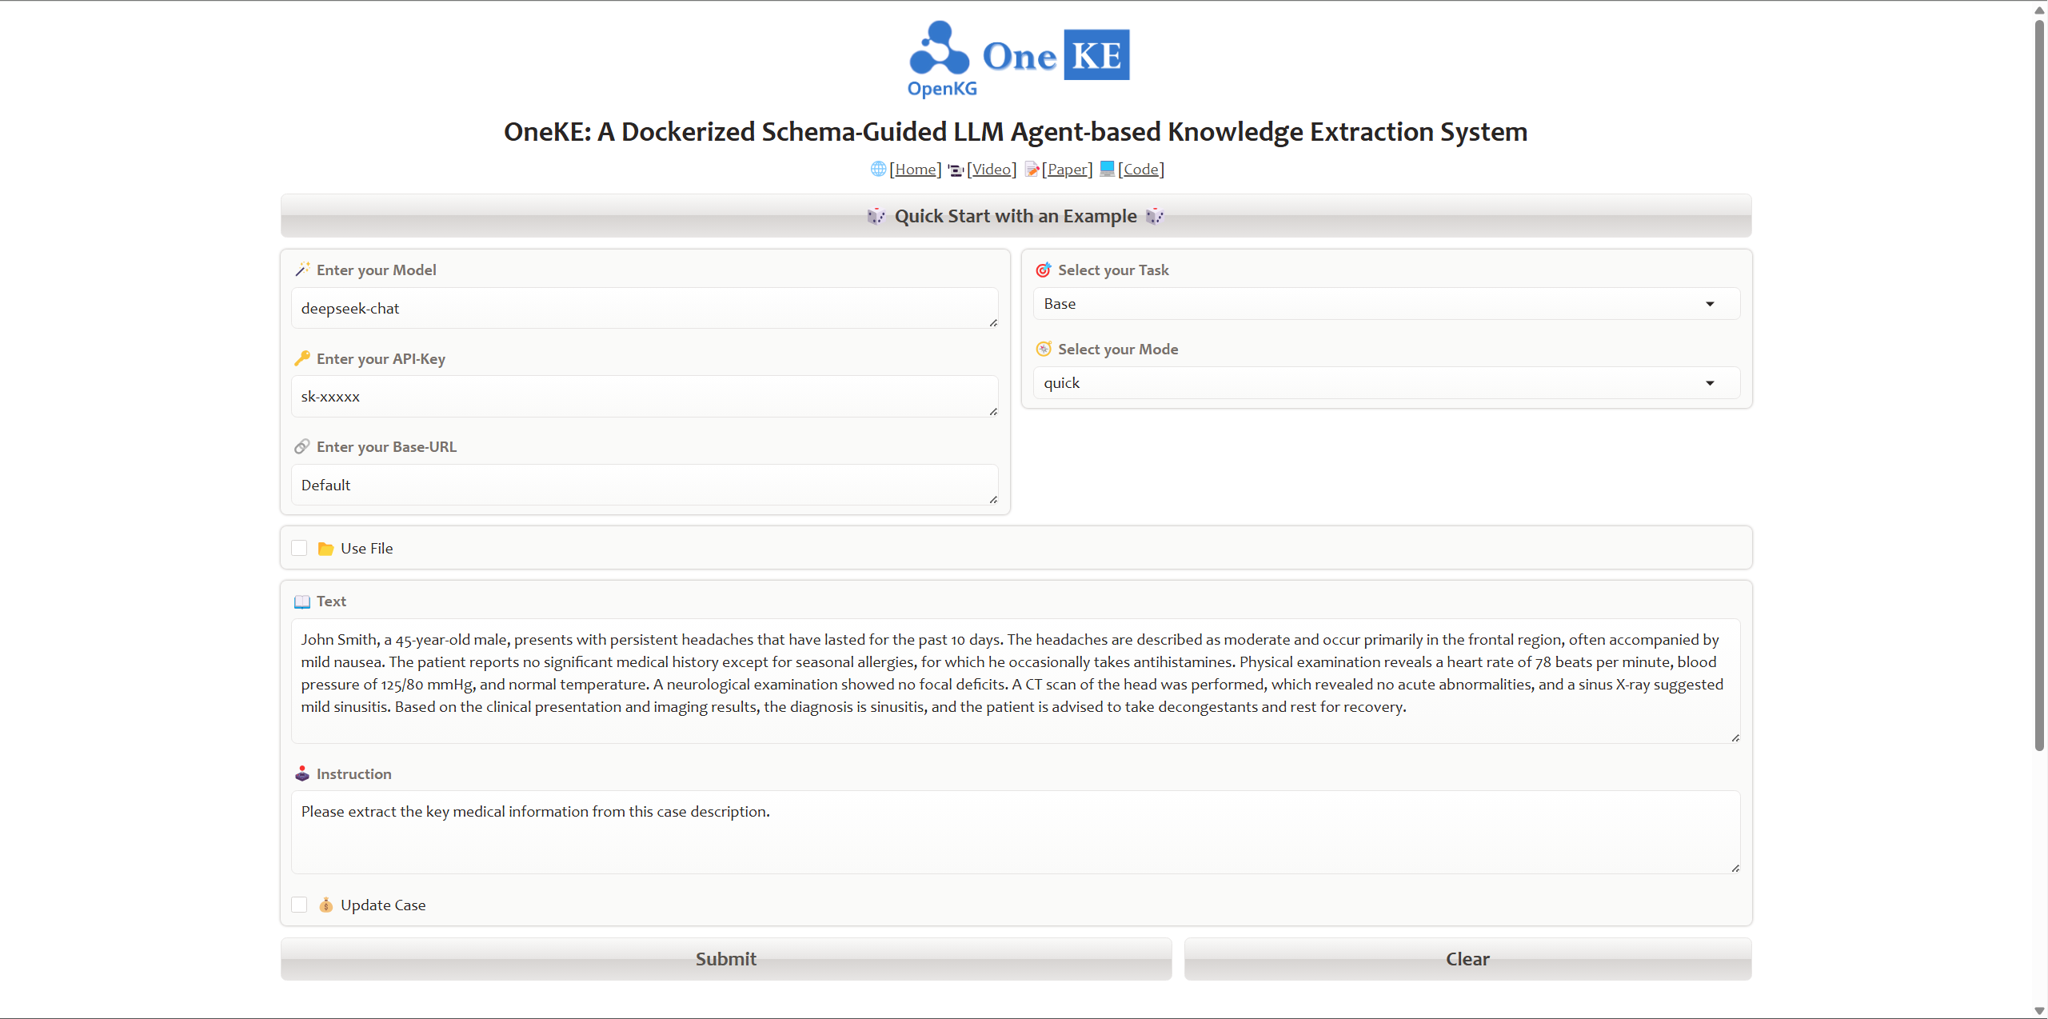Click the scrollbar down arrow
2048x1019 pixels.
[2039, 1011]
